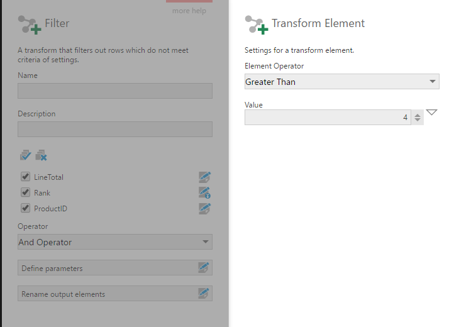Open the 'more help' link
Screen dimensions: 454x327
click(x=190, y=11)
